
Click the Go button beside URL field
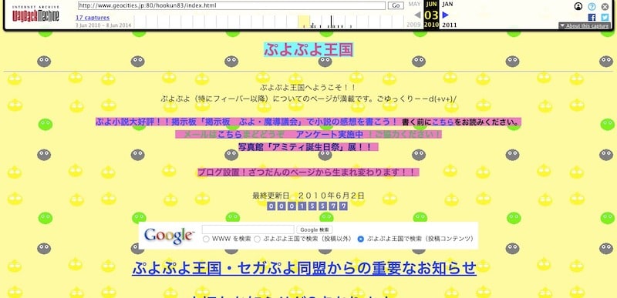(x=396, y=5)
